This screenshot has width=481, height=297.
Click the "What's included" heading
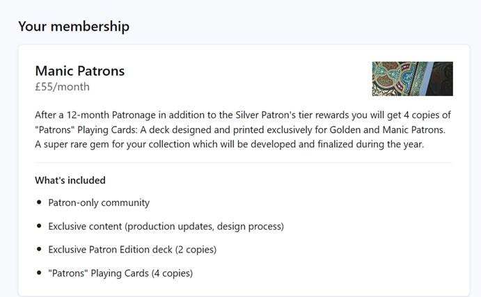(x=70, y=180)
